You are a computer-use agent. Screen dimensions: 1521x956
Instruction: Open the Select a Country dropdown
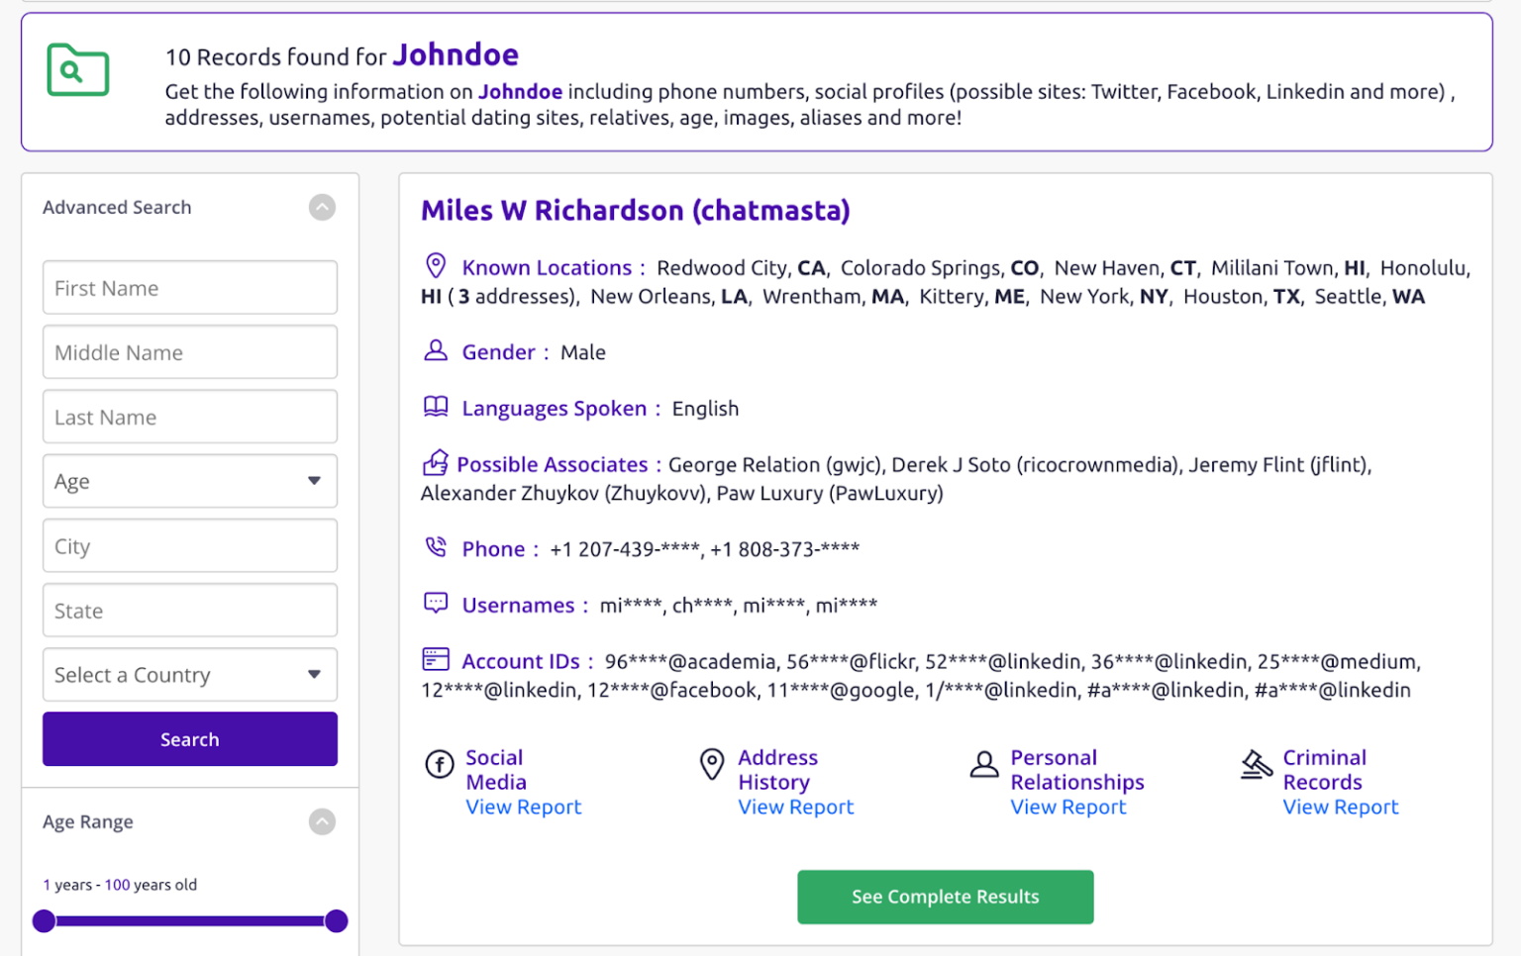pyautogui.click(x=190, y=675)
